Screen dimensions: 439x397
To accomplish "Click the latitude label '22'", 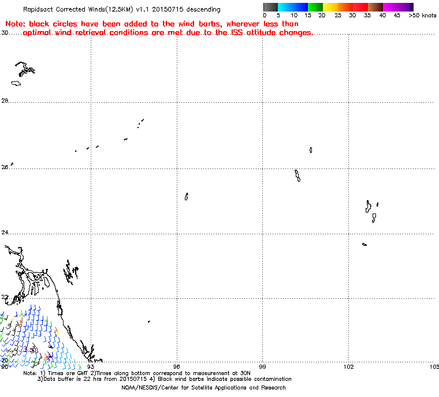I will point(5,297).
